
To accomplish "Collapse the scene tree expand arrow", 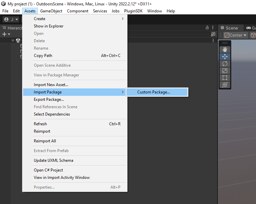I will click(13, 41).
